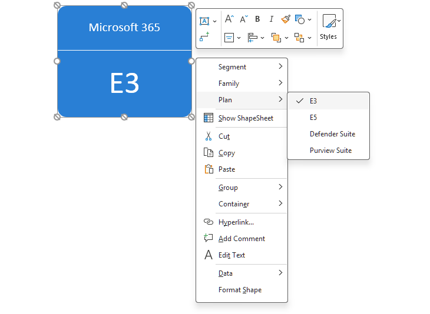Click the locked bottom-right corner handle

[191, 117]
